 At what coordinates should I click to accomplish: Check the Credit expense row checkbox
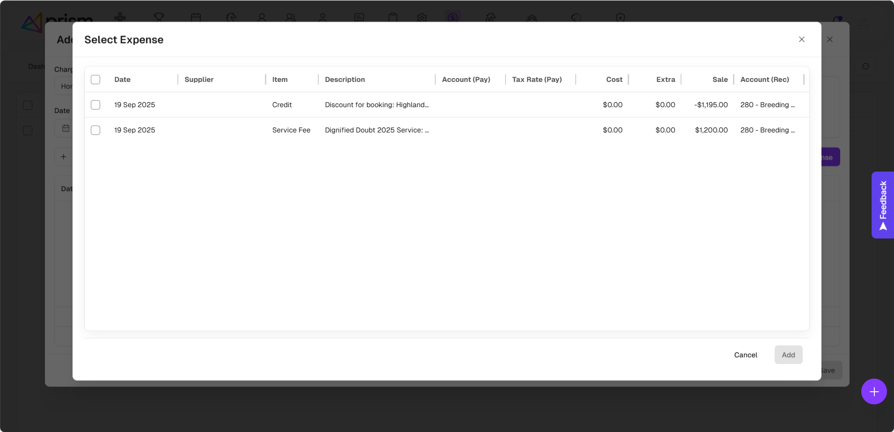(x=95, y=105)
